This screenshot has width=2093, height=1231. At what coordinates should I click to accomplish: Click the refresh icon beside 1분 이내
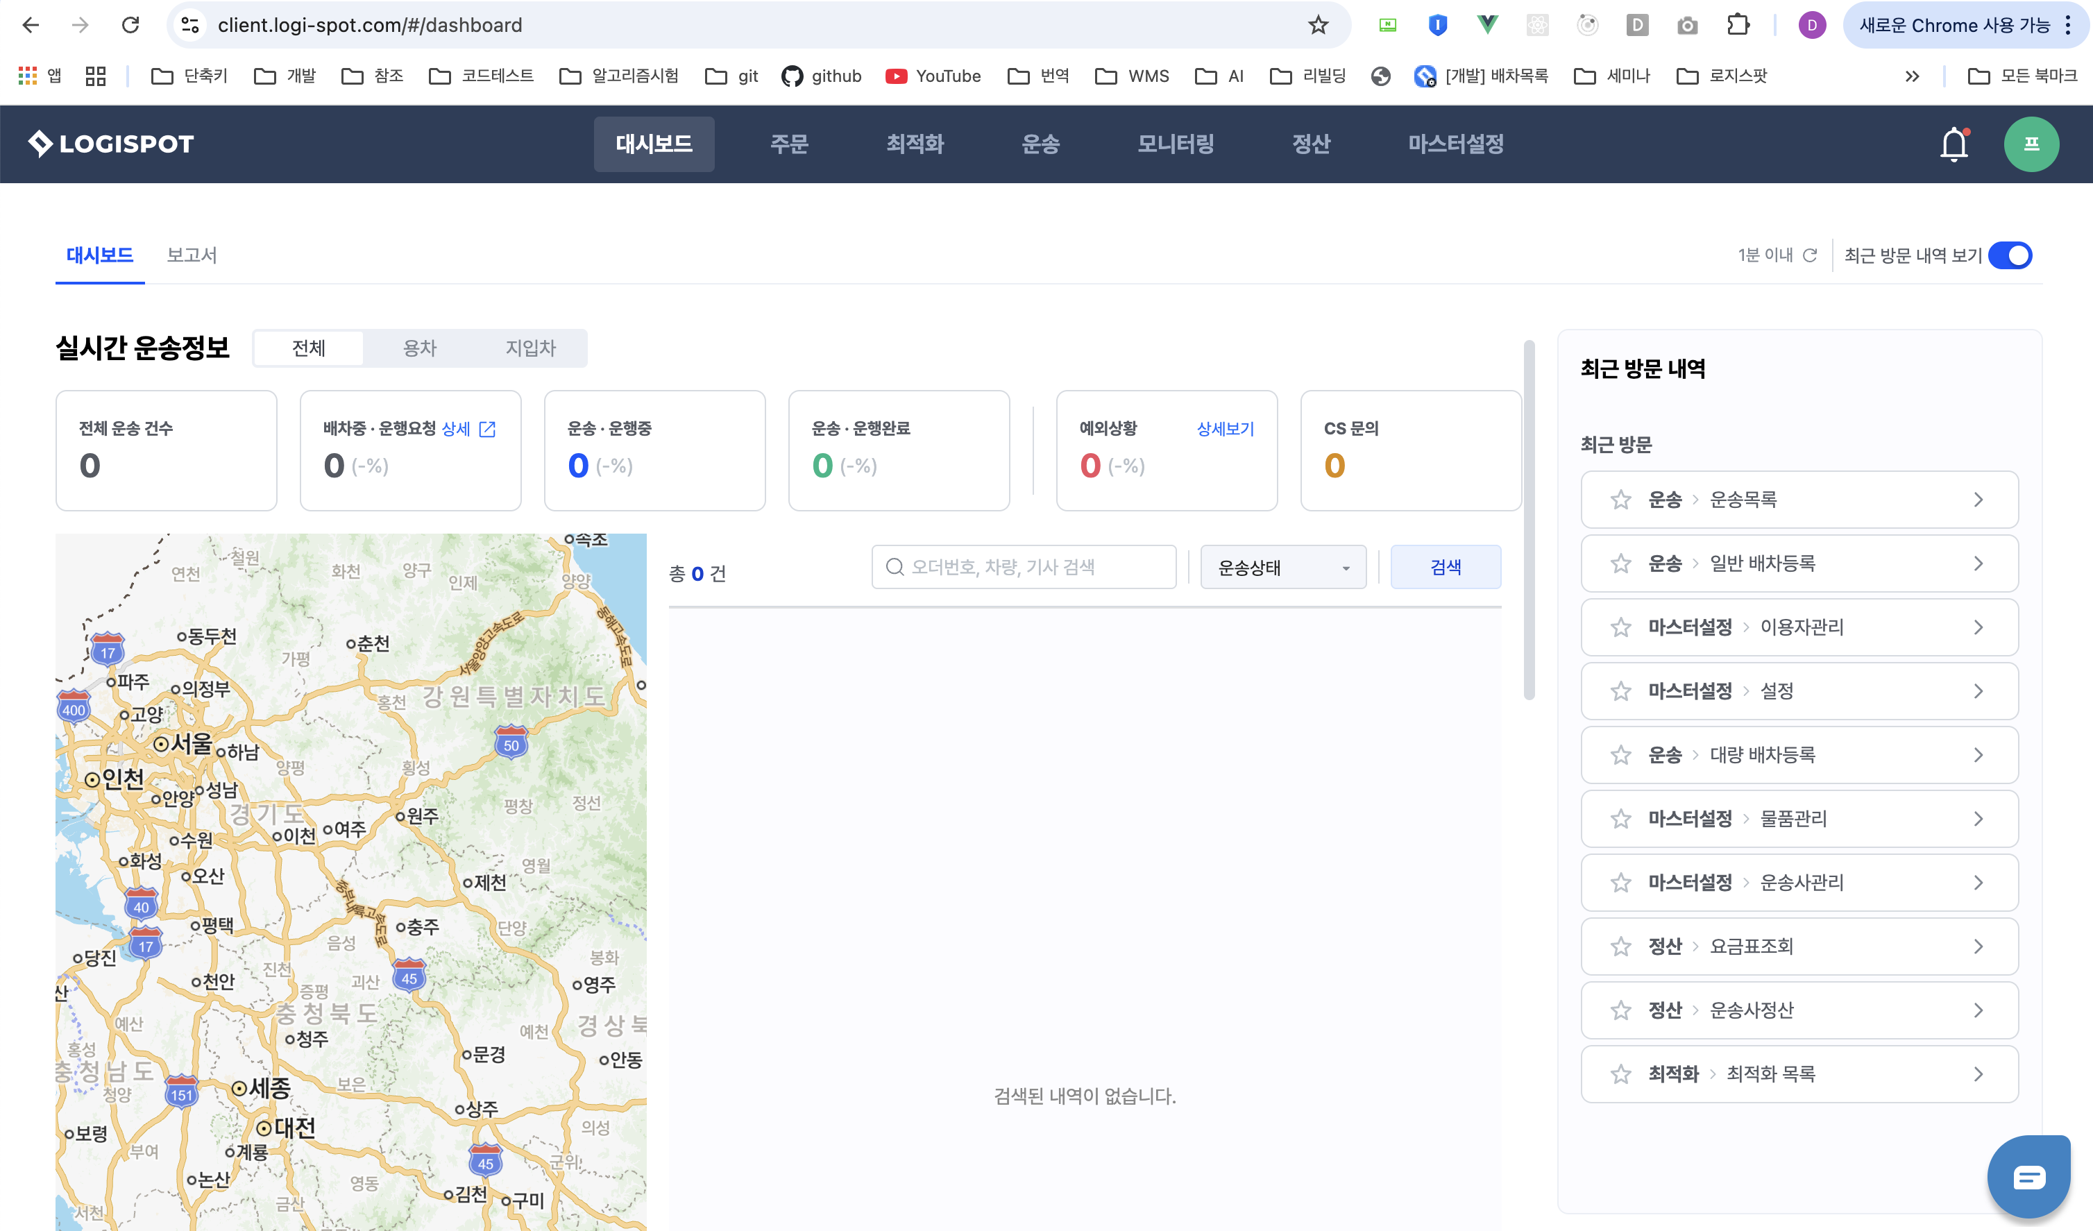pyautogui.click(x=1810, y=255)
